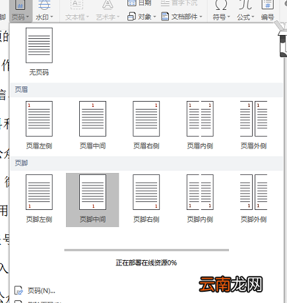Select 页眉右侧 header right layout

(x=146, y=125)
